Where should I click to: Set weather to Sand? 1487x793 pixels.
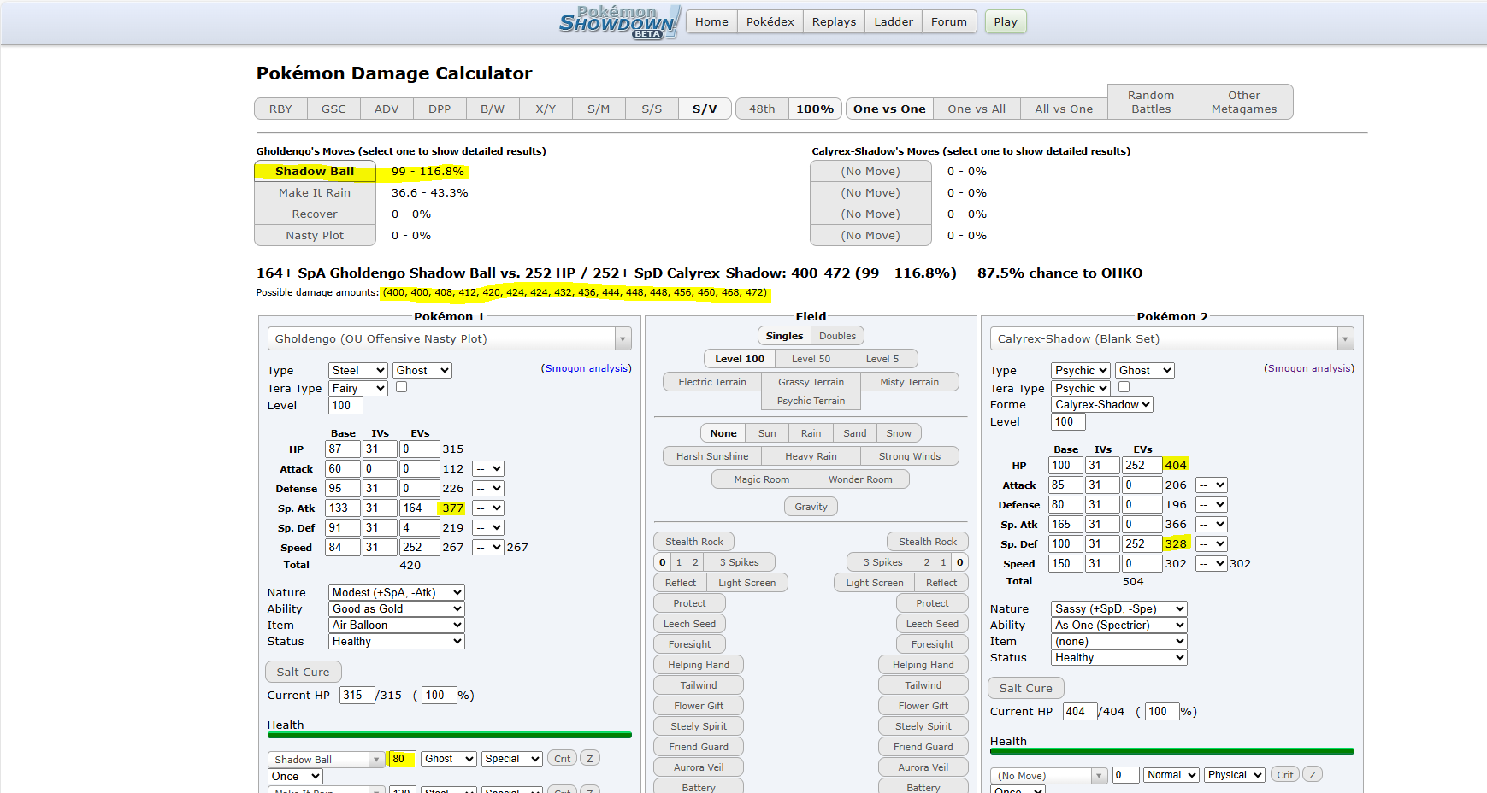854,433
